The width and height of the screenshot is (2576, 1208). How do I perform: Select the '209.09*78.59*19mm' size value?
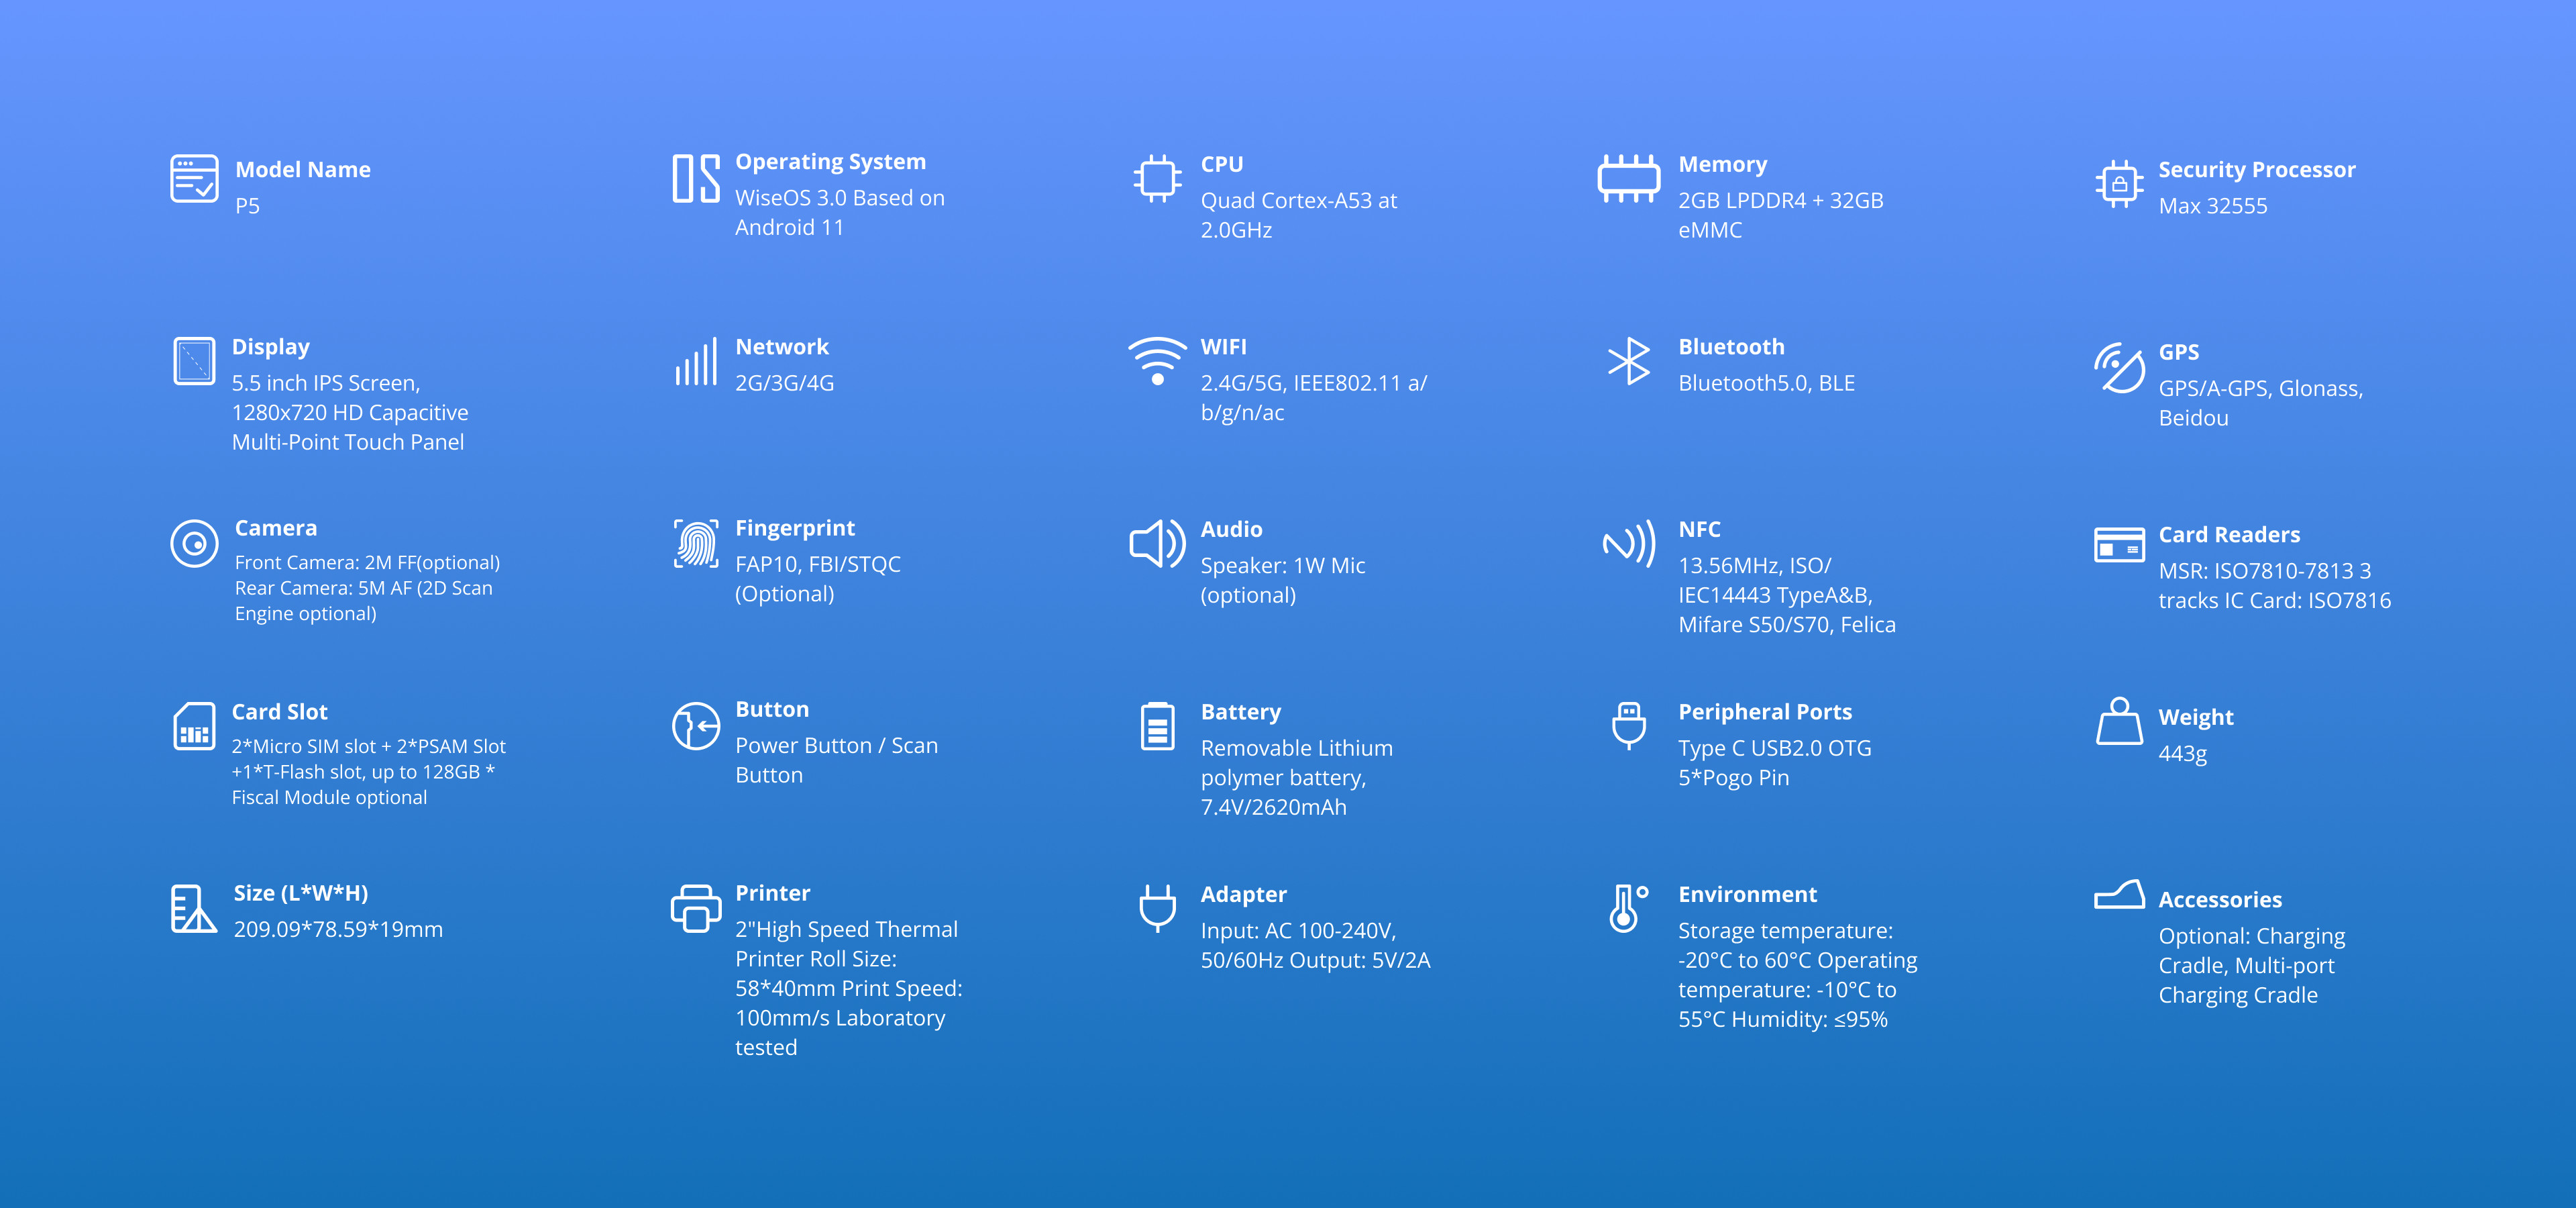338,930
